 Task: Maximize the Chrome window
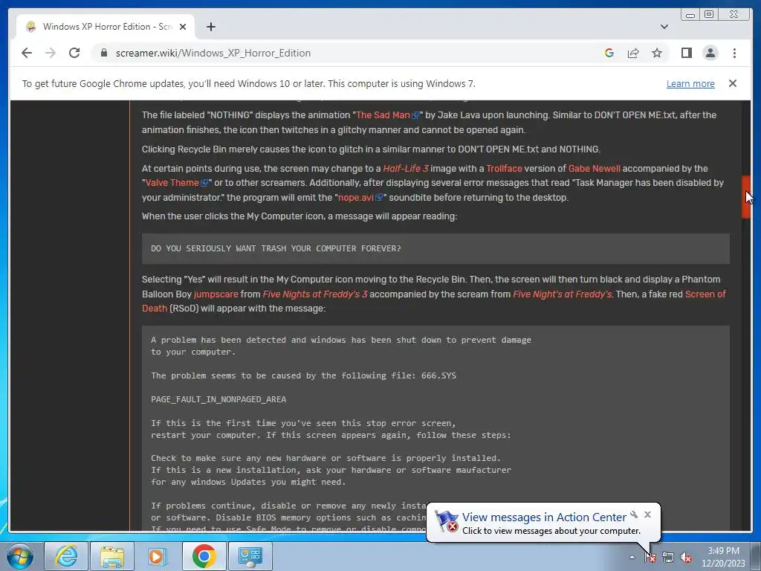[709, 14]
